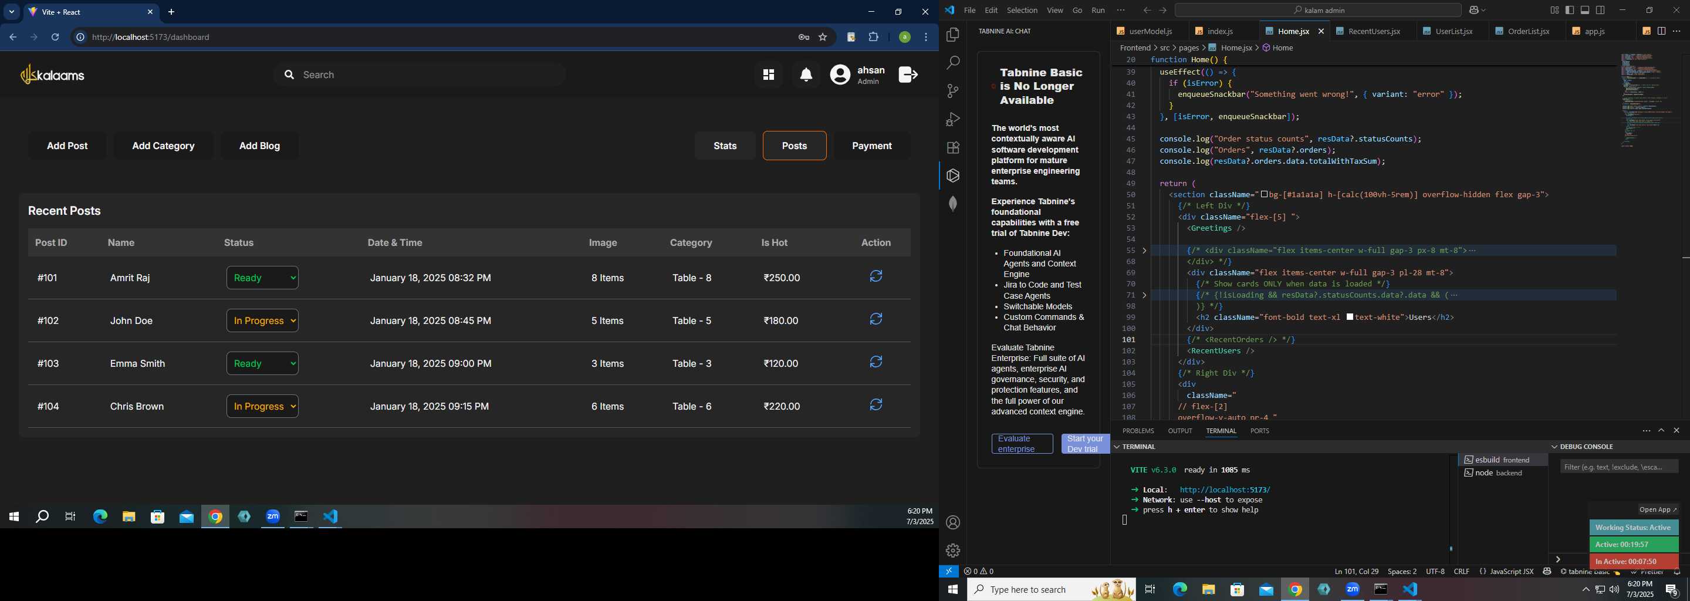Click refresh action for Emma Smith row
Image resolution: width=1690 pixels, height=601 pixels.
point(876,362)
